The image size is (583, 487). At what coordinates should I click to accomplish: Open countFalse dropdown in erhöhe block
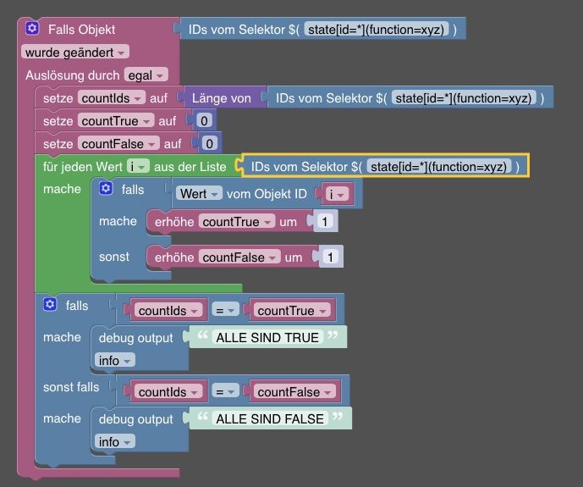click(x=239, y=257)
